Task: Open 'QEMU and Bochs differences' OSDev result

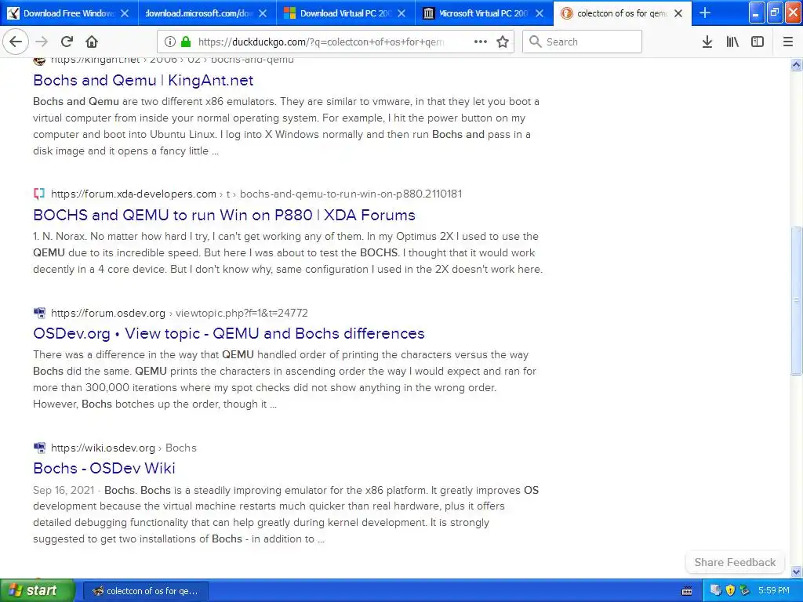Action: [228, 333]
